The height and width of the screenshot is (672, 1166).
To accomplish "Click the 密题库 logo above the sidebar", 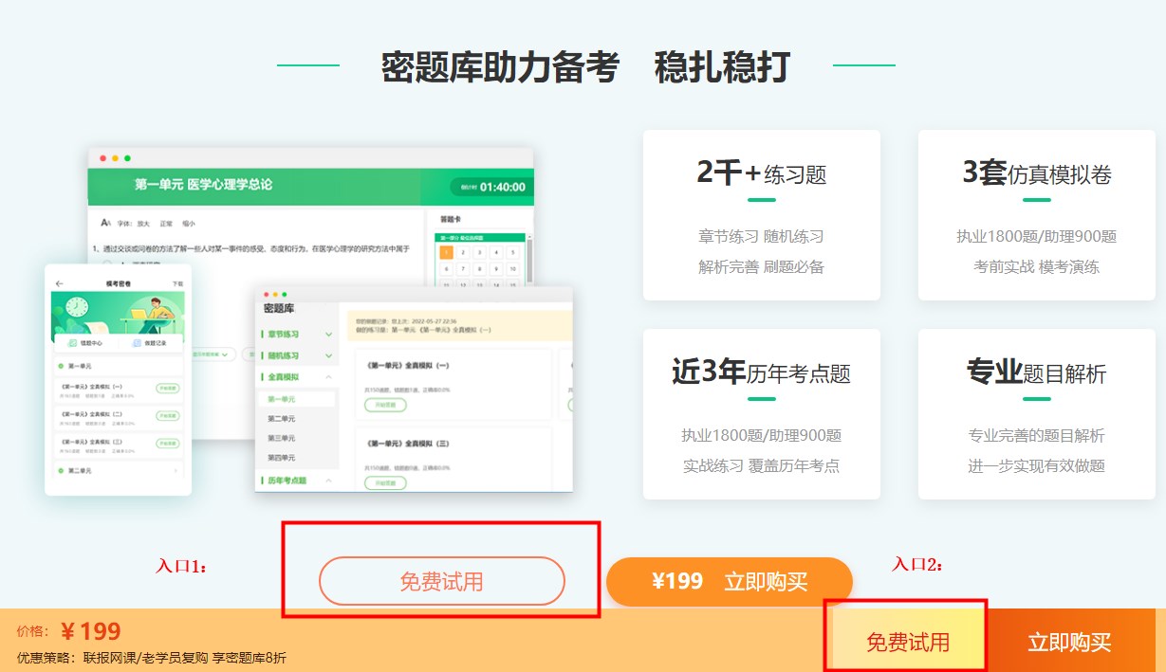I will point(278,308).
